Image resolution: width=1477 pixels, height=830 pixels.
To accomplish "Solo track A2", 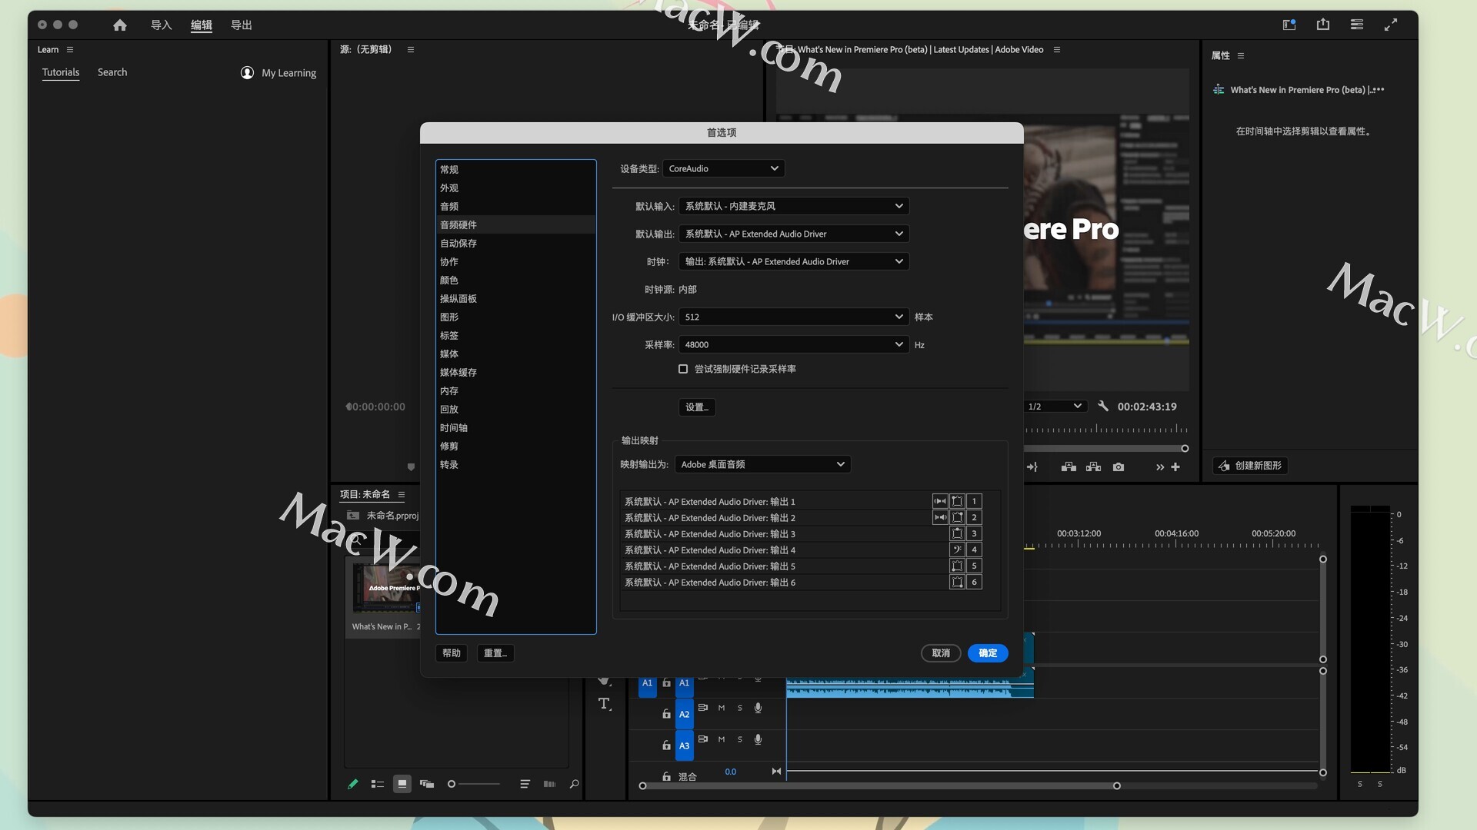I will 740,708.
